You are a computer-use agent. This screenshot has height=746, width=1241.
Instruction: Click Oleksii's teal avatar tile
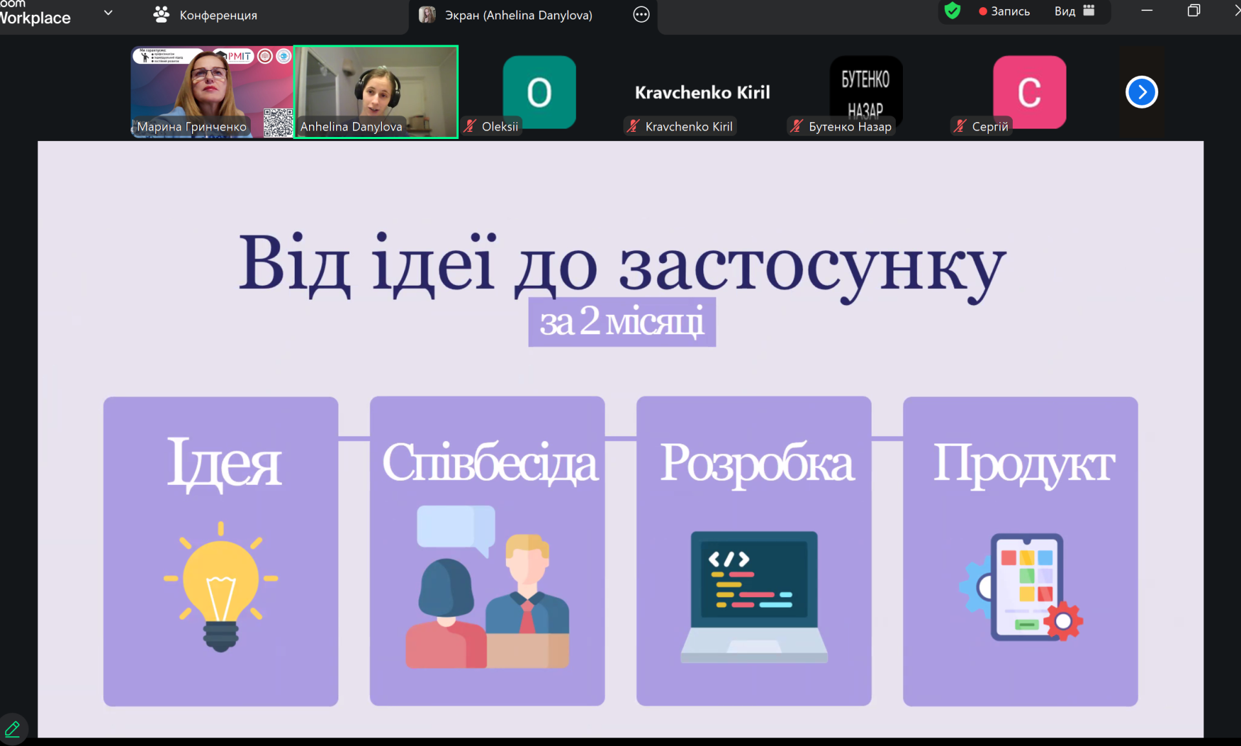pos(539,91)
